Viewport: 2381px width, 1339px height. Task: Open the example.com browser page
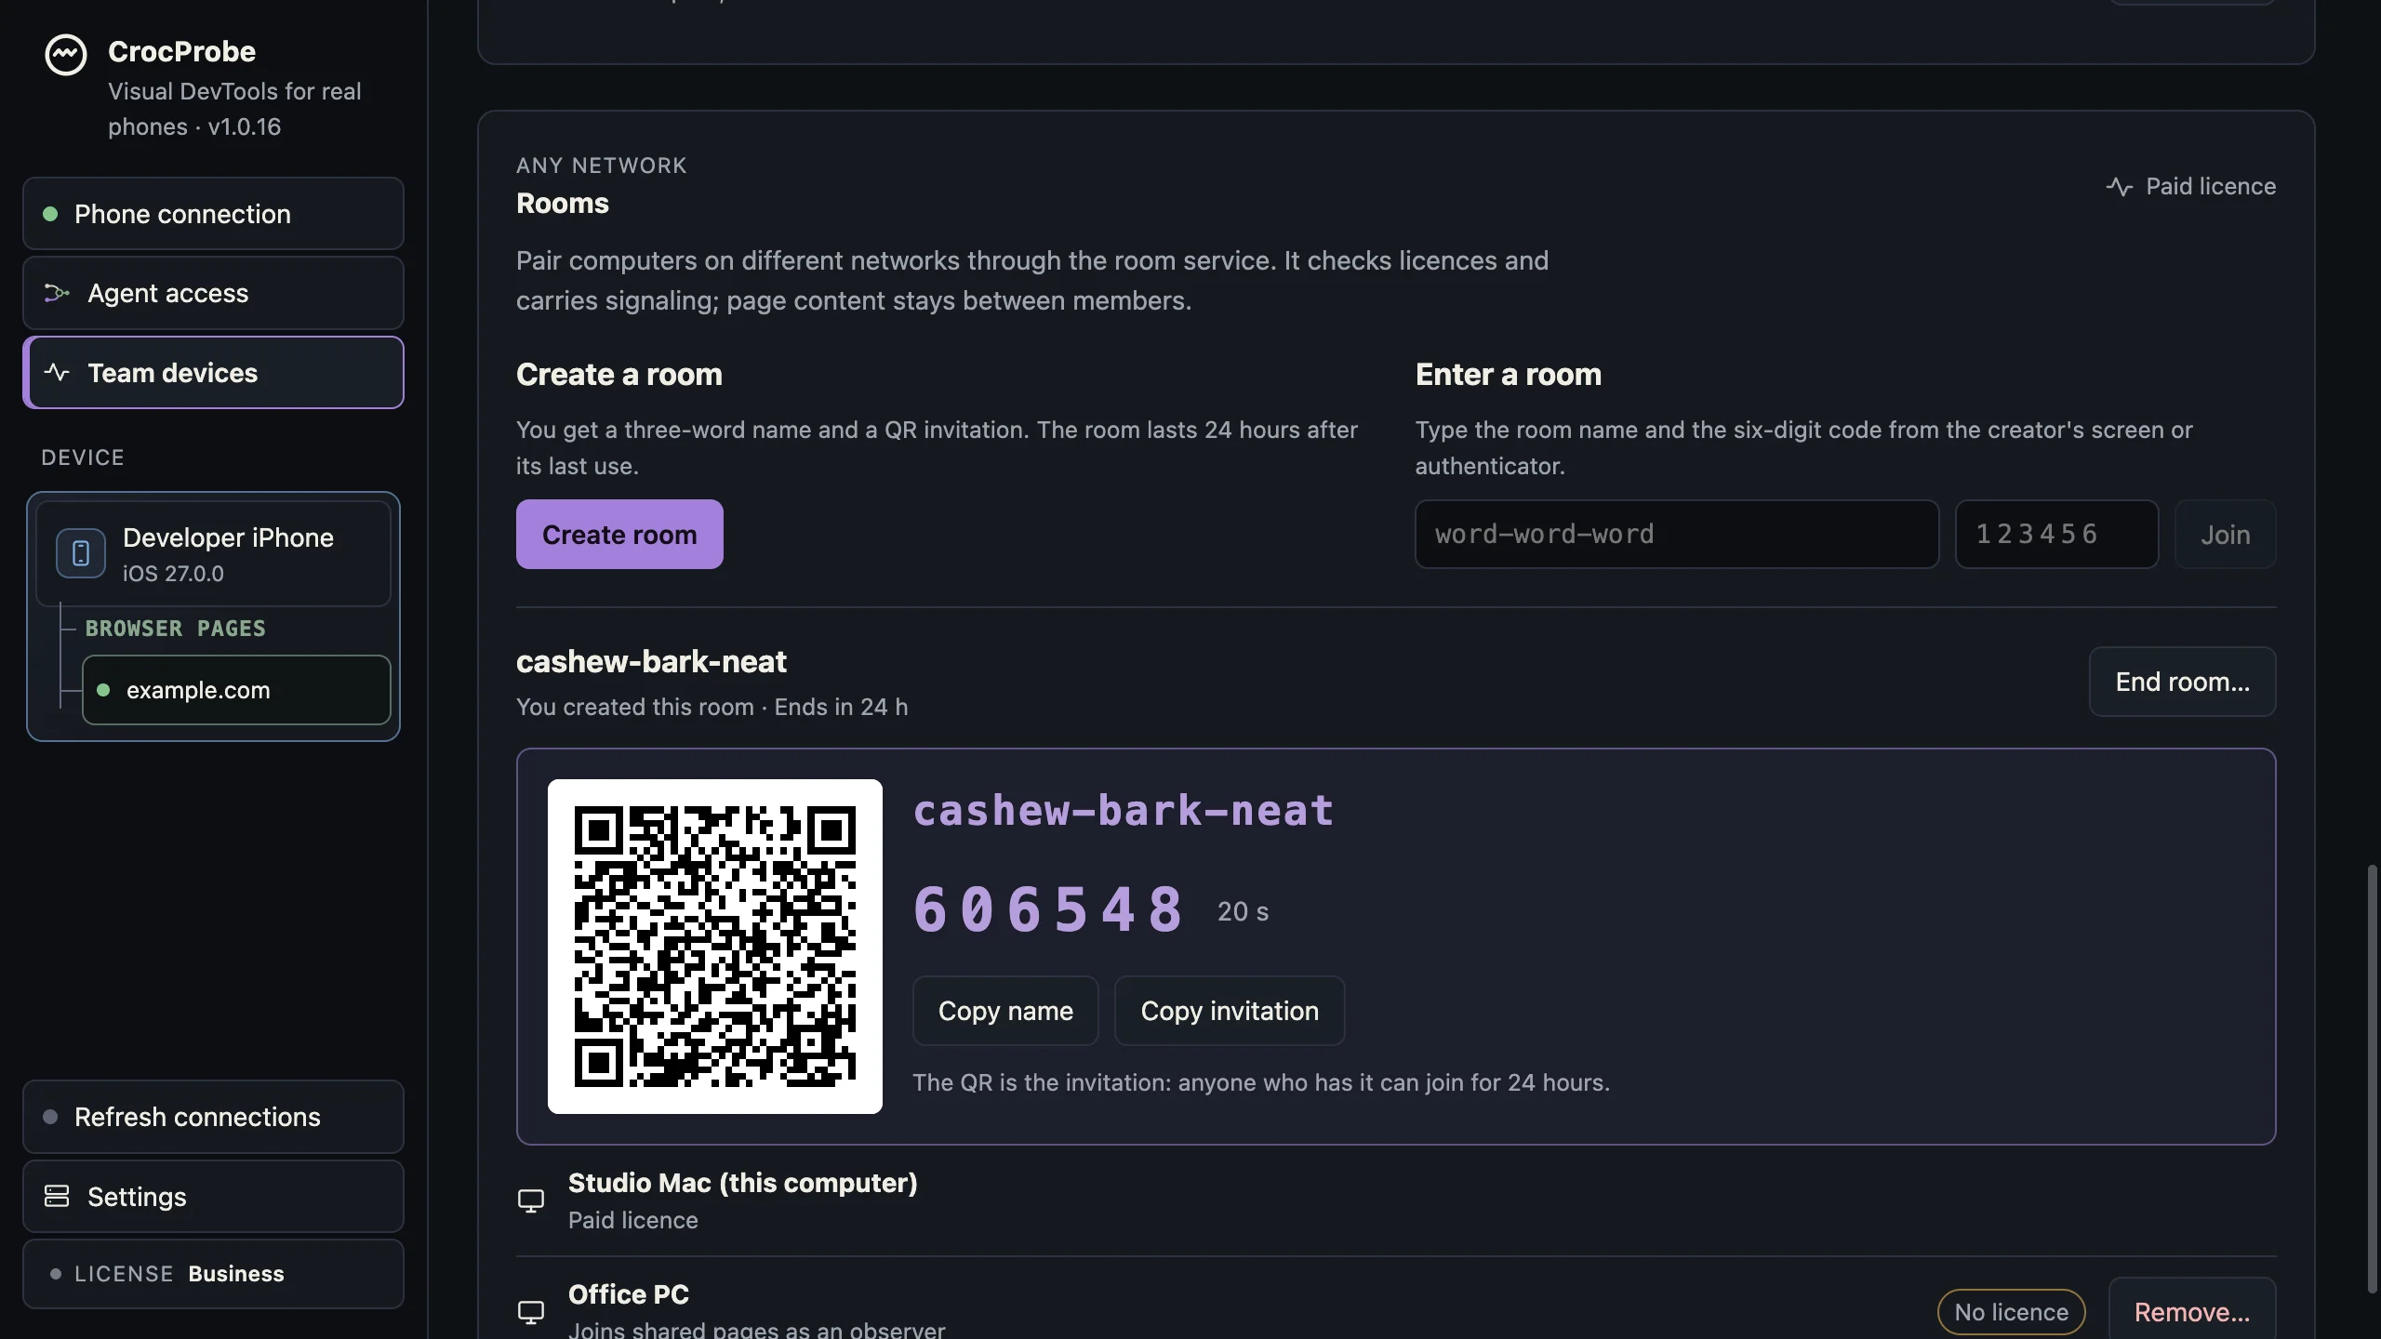(236, 690)
